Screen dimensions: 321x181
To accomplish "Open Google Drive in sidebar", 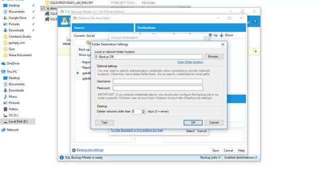I will click(x=18, y=18).
